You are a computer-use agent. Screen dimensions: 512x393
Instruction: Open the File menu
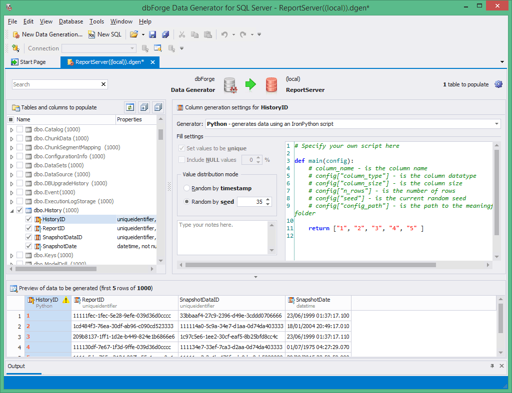(12, 21)
